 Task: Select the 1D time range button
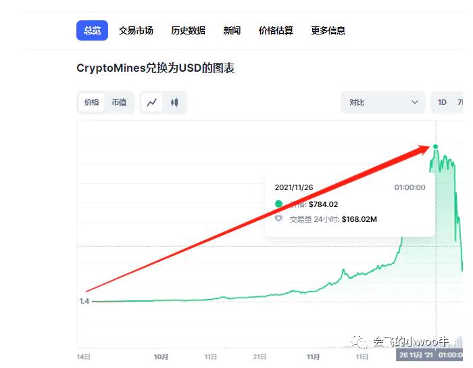[x=442, y=102]
